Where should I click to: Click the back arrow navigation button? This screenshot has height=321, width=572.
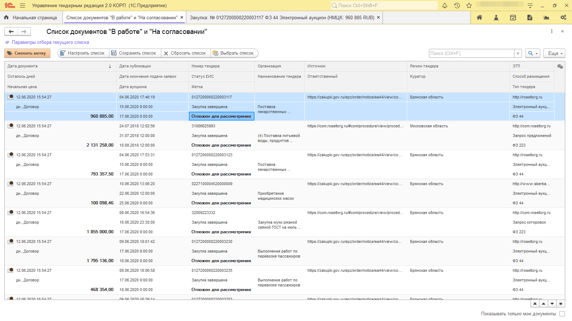(11, 32)
